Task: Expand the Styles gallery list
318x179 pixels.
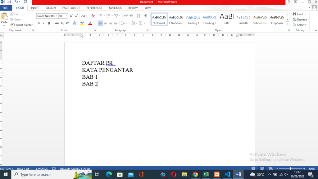Action: click(x=287, y=24)
